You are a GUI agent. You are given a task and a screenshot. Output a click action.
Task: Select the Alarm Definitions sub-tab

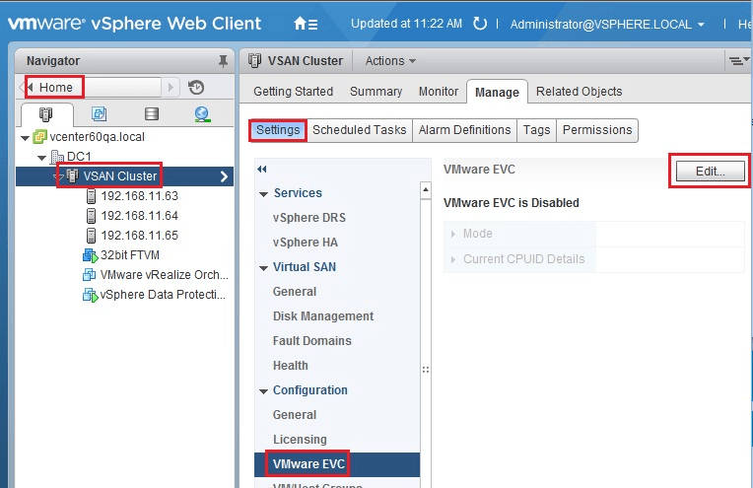point(464,130)
